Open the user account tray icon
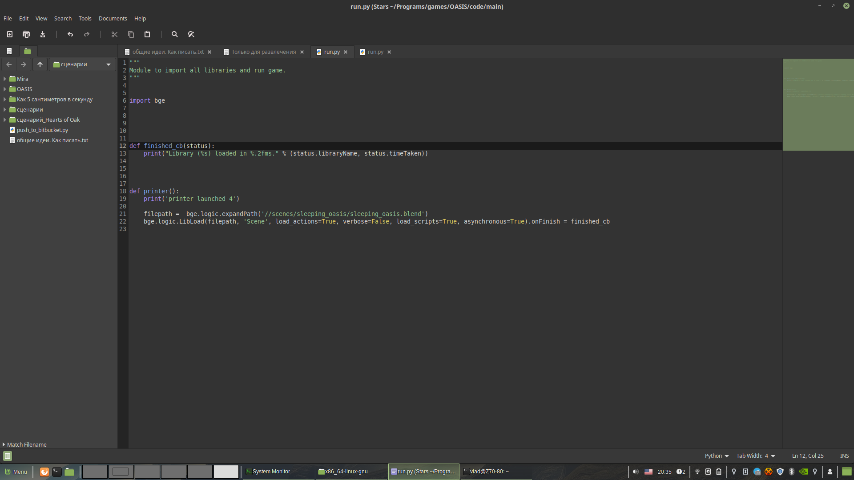Image resolution: width=854 pixels, height=480 pixels. point(830,472)
